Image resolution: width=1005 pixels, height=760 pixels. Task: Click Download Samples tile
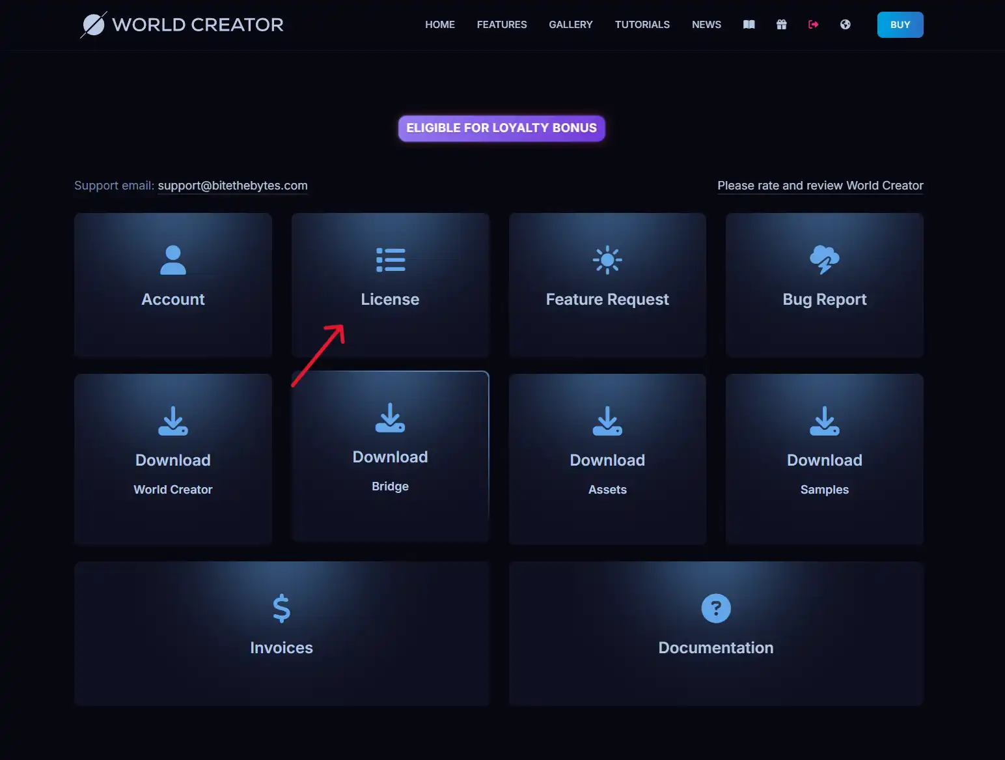[824, 458]
